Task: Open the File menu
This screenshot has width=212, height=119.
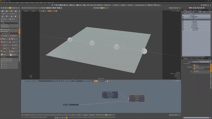Action: tap(1, 3)
